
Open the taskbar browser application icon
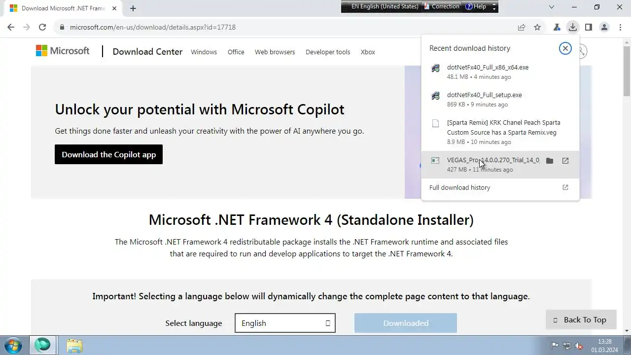[x=42, y=345]
